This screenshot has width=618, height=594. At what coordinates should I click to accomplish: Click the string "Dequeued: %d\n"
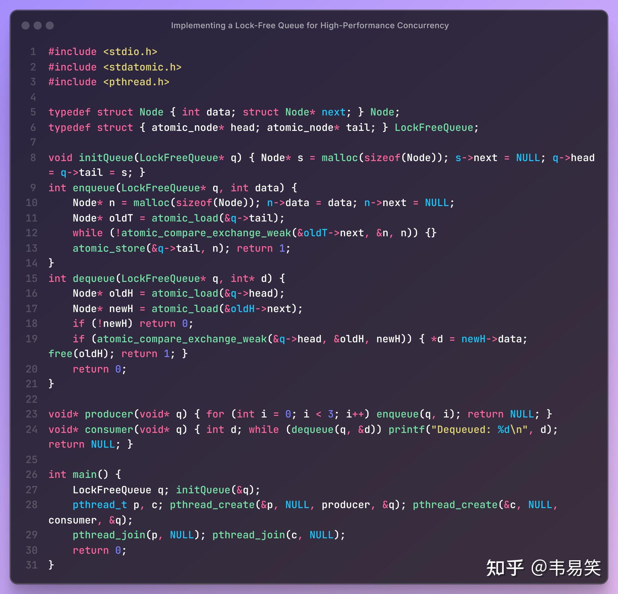point(479,429)
